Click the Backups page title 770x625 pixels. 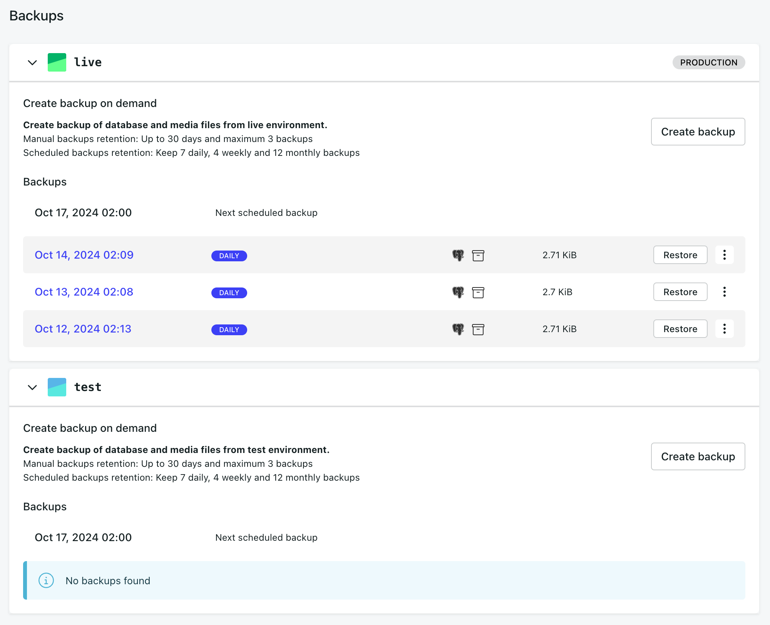(36, 16)
